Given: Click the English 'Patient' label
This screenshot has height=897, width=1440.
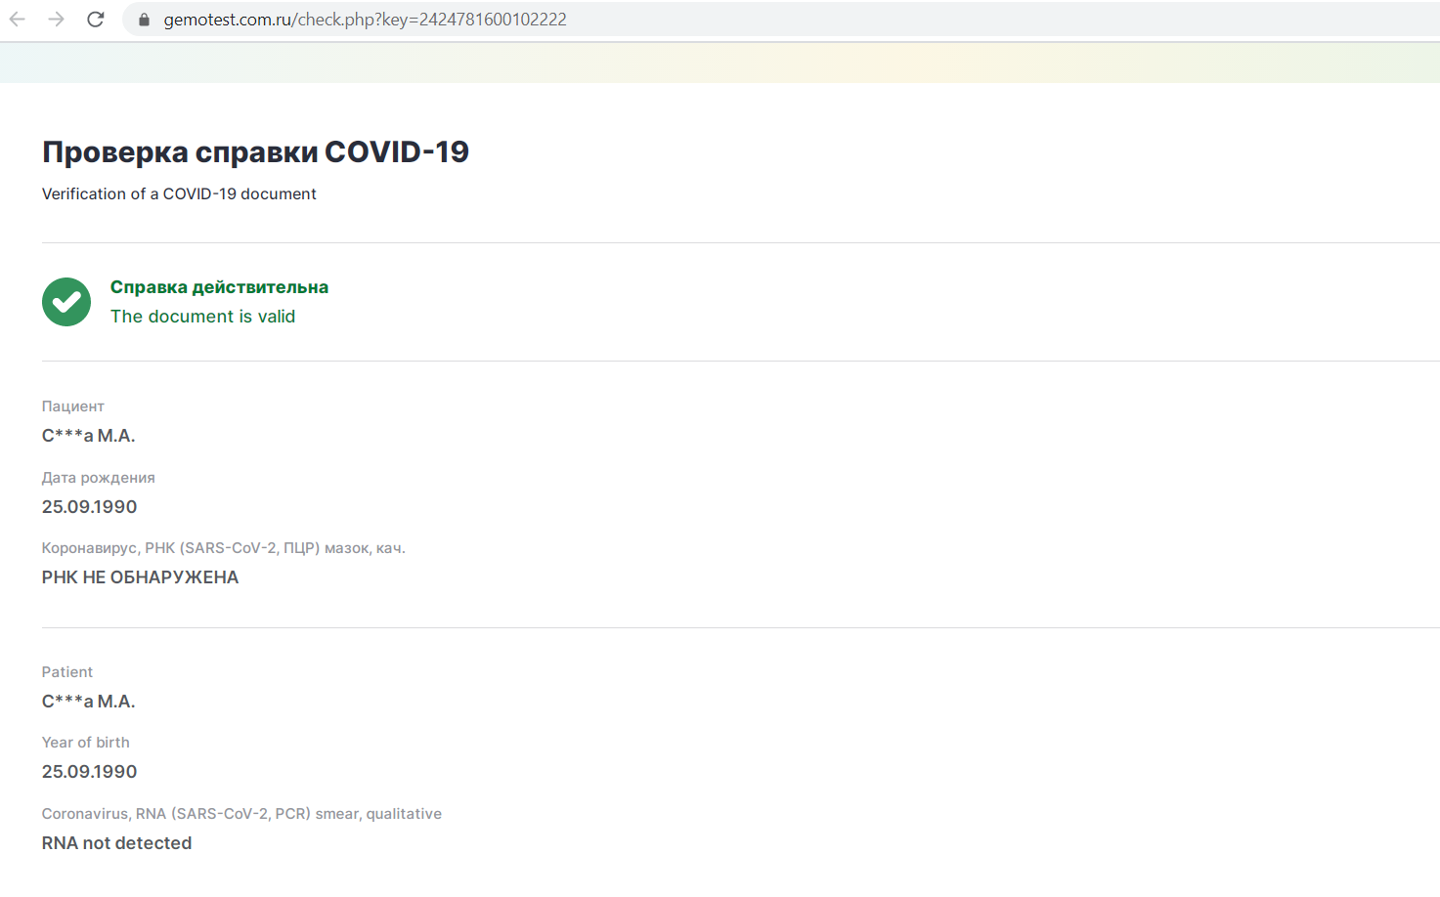Looking at the screenshot, I should point(67,672).
